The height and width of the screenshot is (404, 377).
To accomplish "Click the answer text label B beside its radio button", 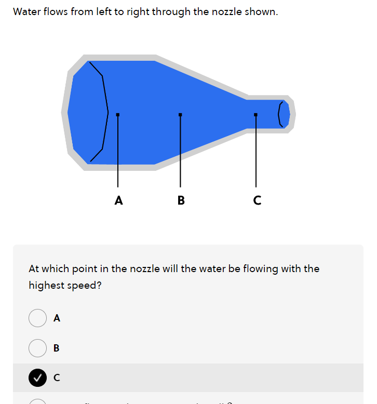I will coord(57,348).
